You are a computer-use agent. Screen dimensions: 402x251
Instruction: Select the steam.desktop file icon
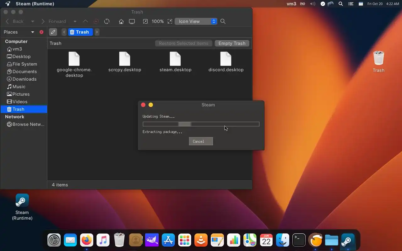(175, 59)
